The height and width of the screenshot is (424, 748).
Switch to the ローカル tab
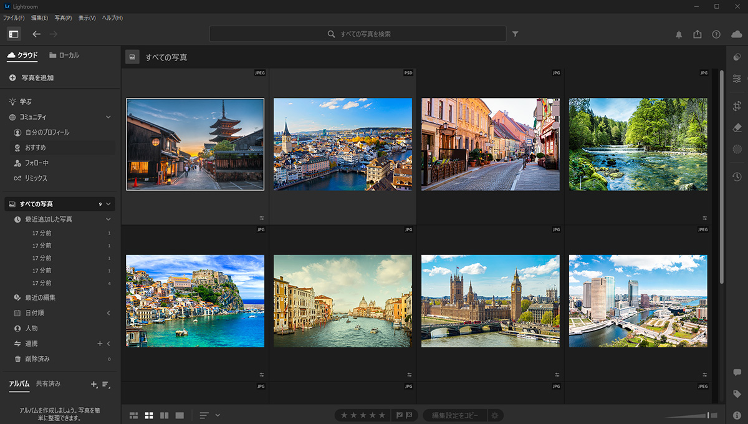tap(64, 55)
